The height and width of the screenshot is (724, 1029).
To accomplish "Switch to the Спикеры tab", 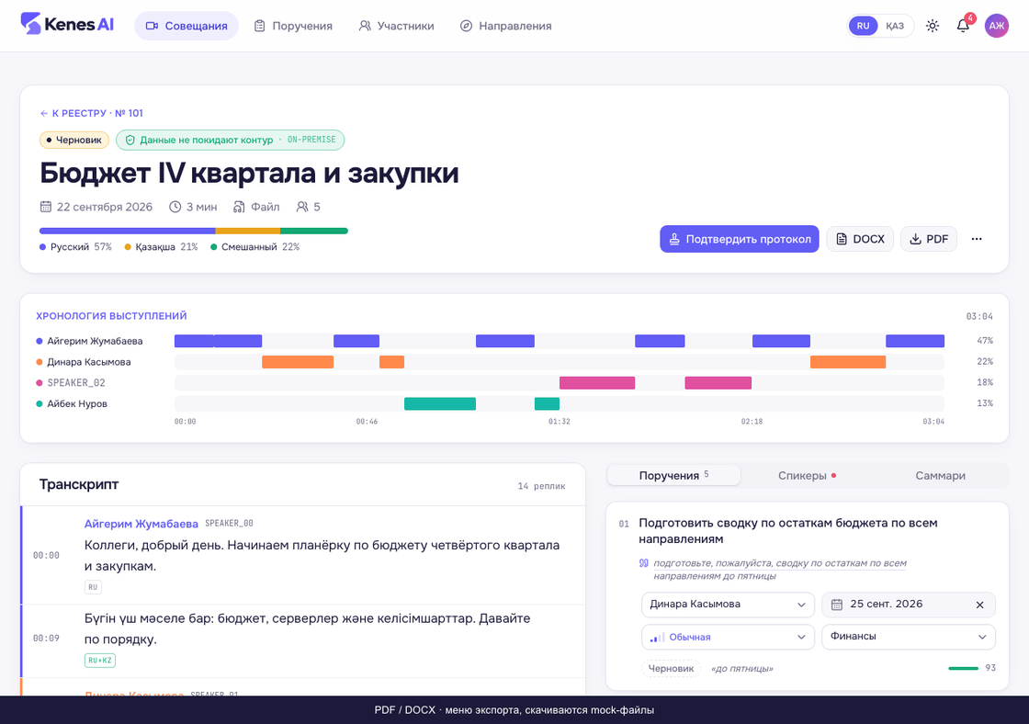I will pyautogui.click(x=808, y=475).
